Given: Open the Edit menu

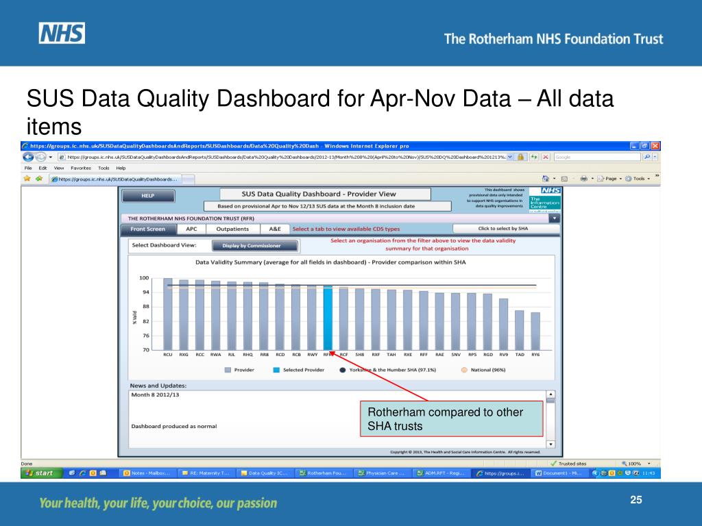Looking at the screenshot, I should [43, 168].
